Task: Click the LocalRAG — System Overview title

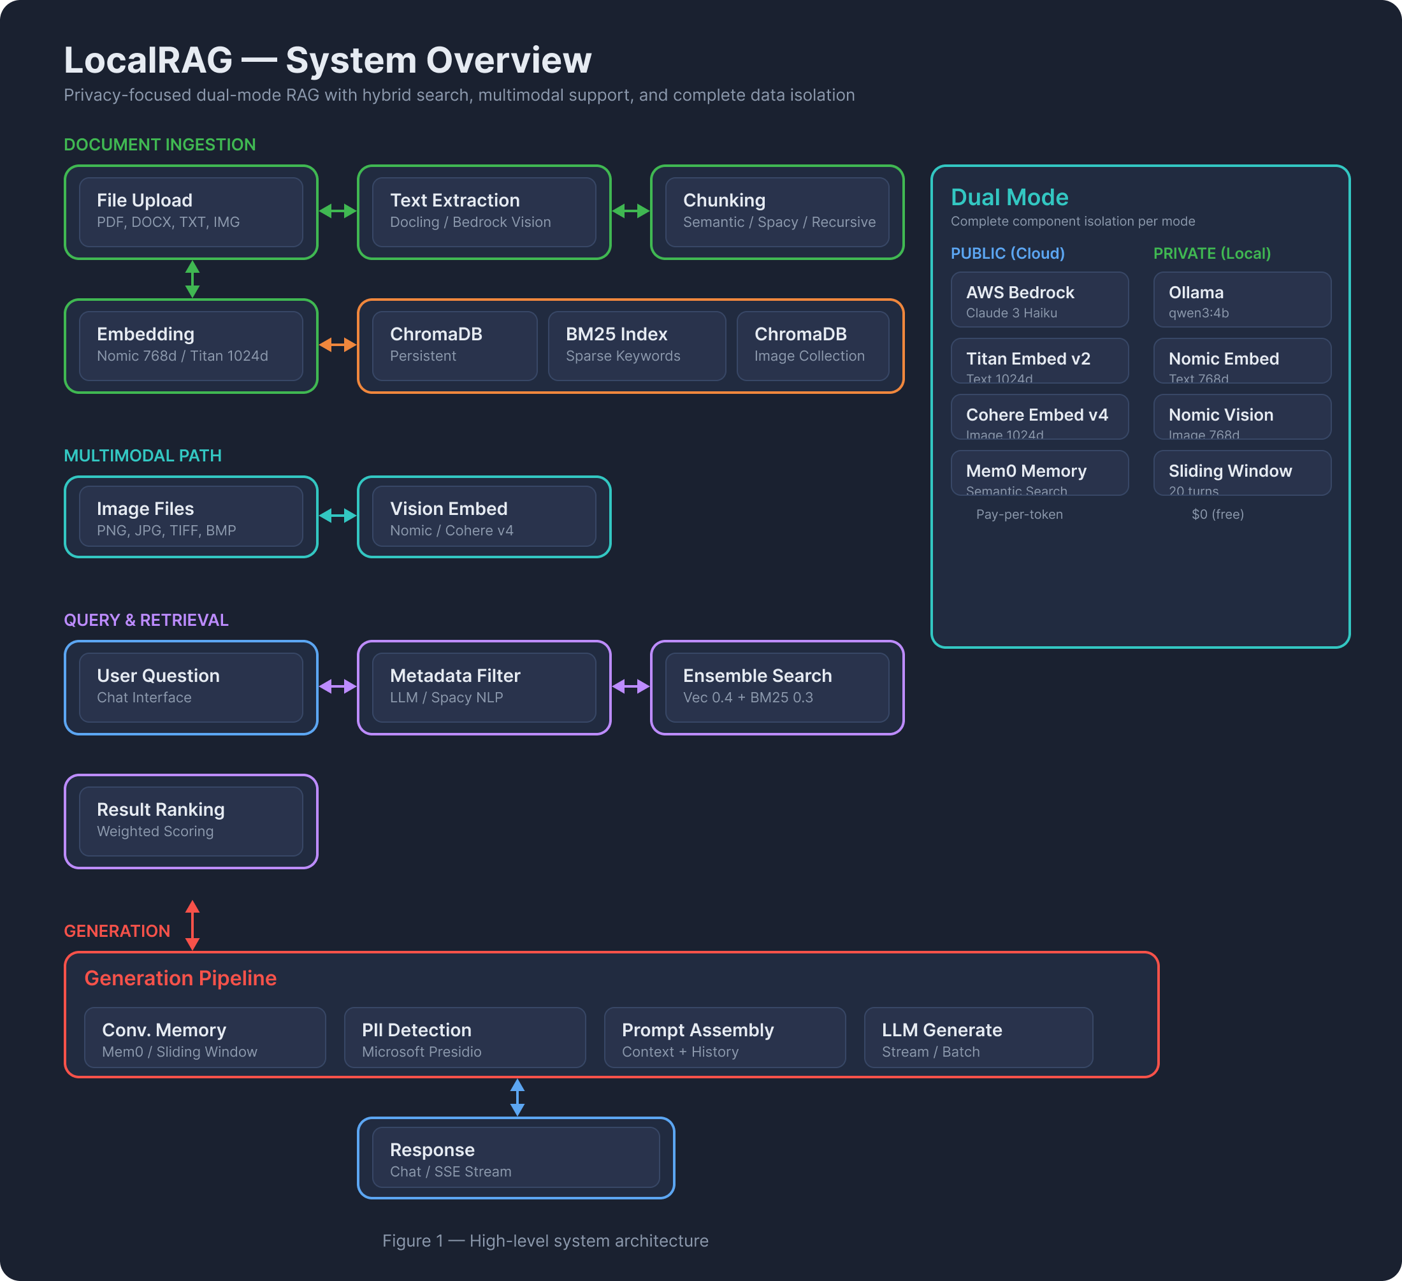Action: 328,60
